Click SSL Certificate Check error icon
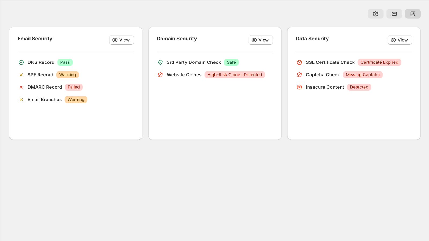Viewport: 429px width, 241px height. tap(299, 62)
